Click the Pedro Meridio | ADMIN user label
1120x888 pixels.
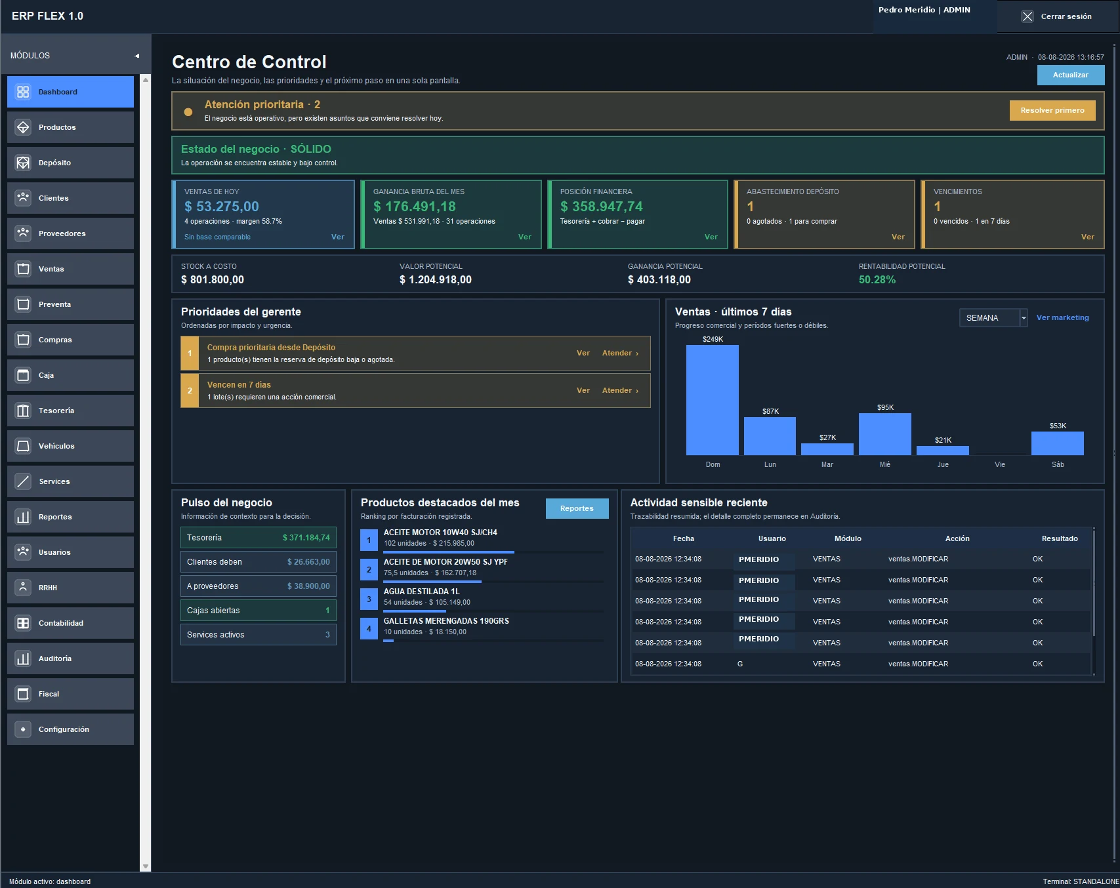(x=924, y=10)
